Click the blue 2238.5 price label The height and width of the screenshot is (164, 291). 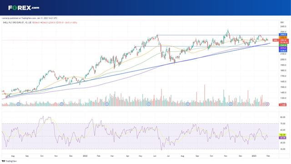tap(283, 51)
